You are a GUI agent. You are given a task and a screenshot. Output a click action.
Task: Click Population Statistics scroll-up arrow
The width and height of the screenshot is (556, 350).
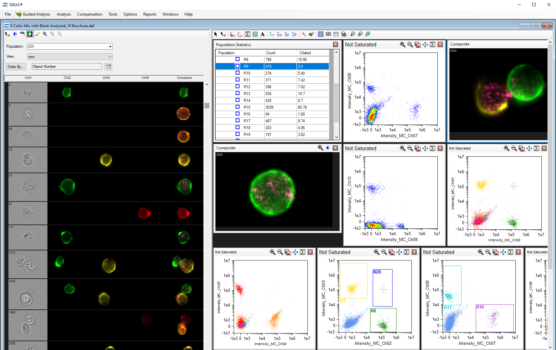point(336,52)
